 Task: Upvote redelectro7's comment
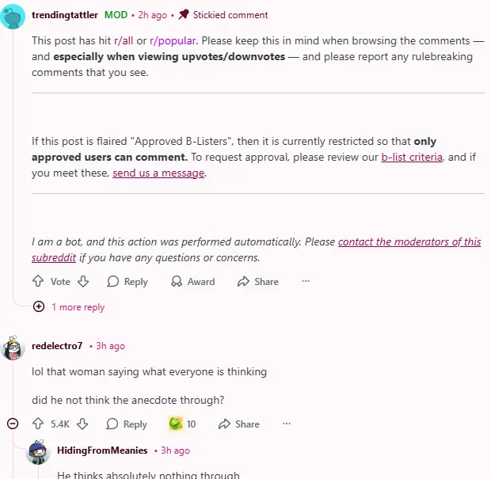(38, 424)
